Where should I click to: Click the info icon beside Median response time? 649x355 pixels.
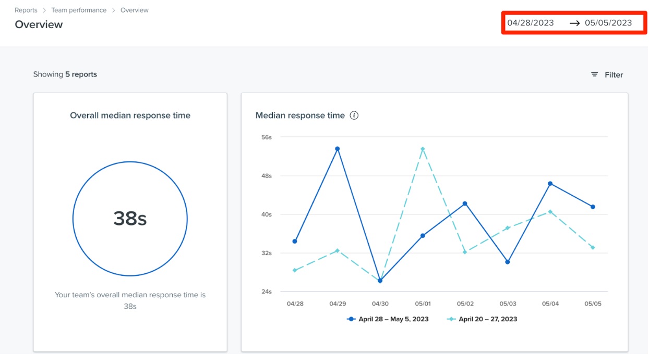(x=354, y=116)
